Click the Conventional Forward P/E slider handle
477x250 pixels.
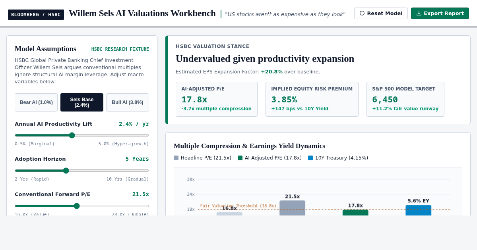pyautogui.click(x=77, y=206)
